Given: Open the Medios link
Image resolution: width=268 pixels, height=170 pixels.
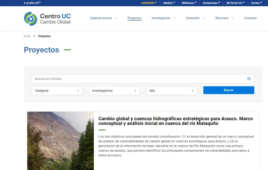Looking at the screenshot, I should pyautogui.click(x=168, y=3).
